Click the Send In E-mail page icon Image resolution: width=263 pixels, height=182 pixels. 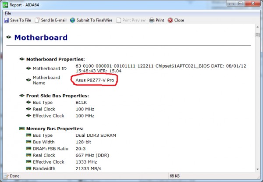click(x=37, y=20)
